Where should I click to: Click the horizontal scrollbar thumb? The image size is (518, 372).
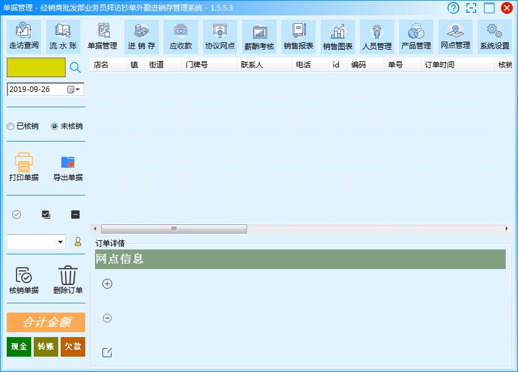pos(174,229)
